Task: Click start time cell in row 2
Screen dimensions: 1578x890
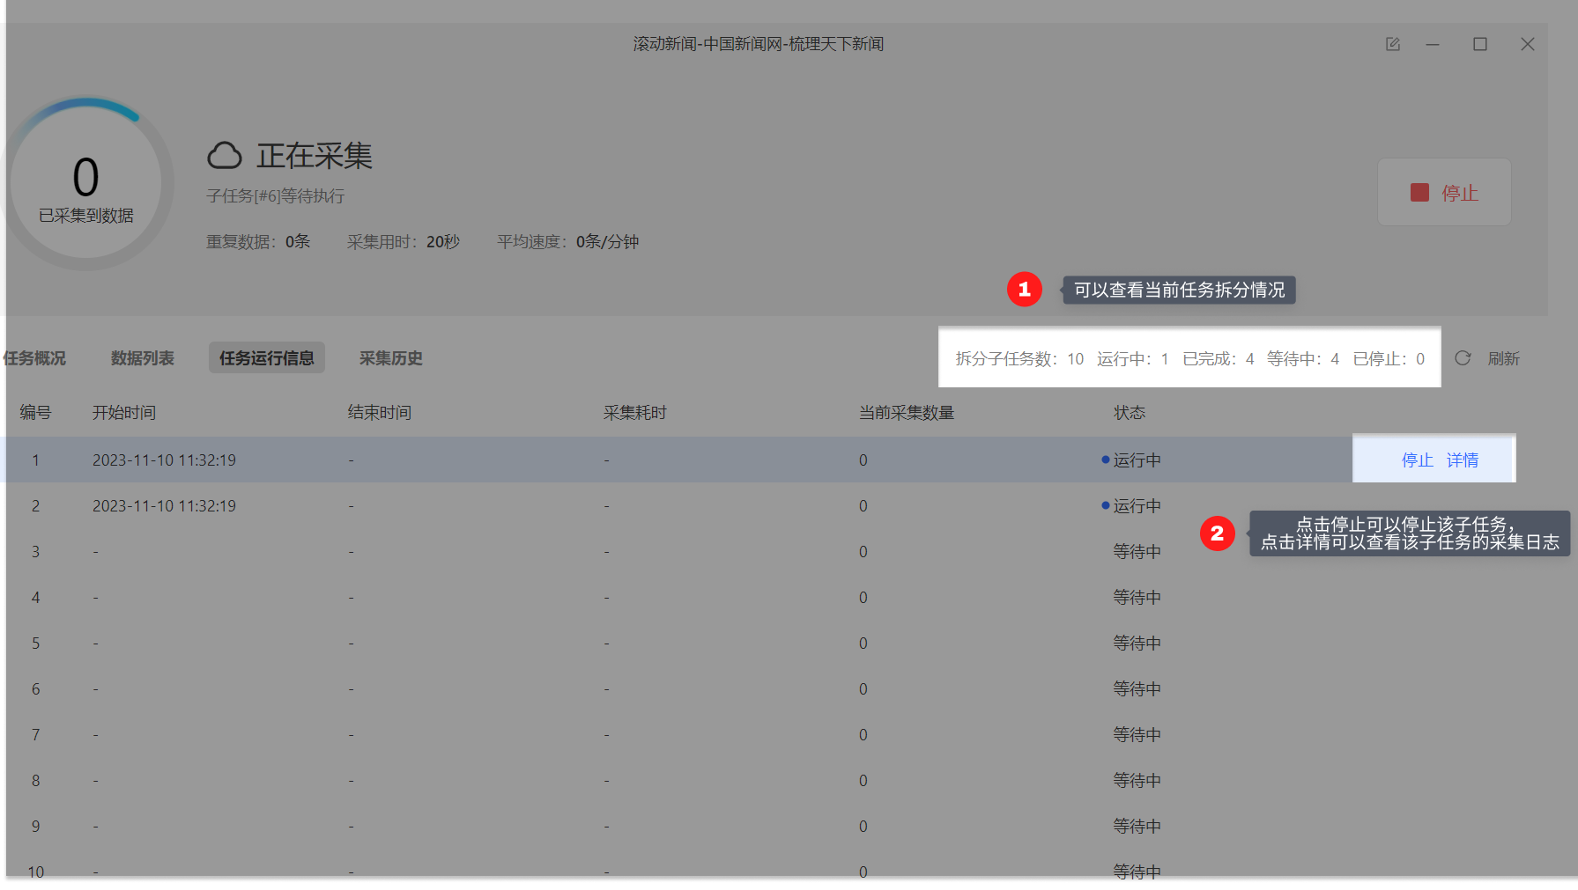Action: pyautogui.click(x=164, y=506)
